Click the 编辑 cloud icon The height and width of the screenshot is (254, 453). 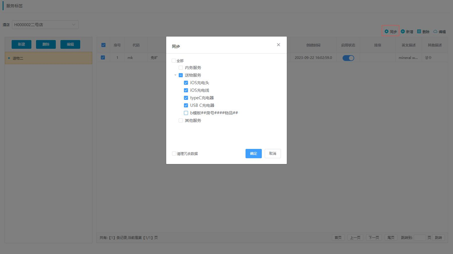coord(435,31)
